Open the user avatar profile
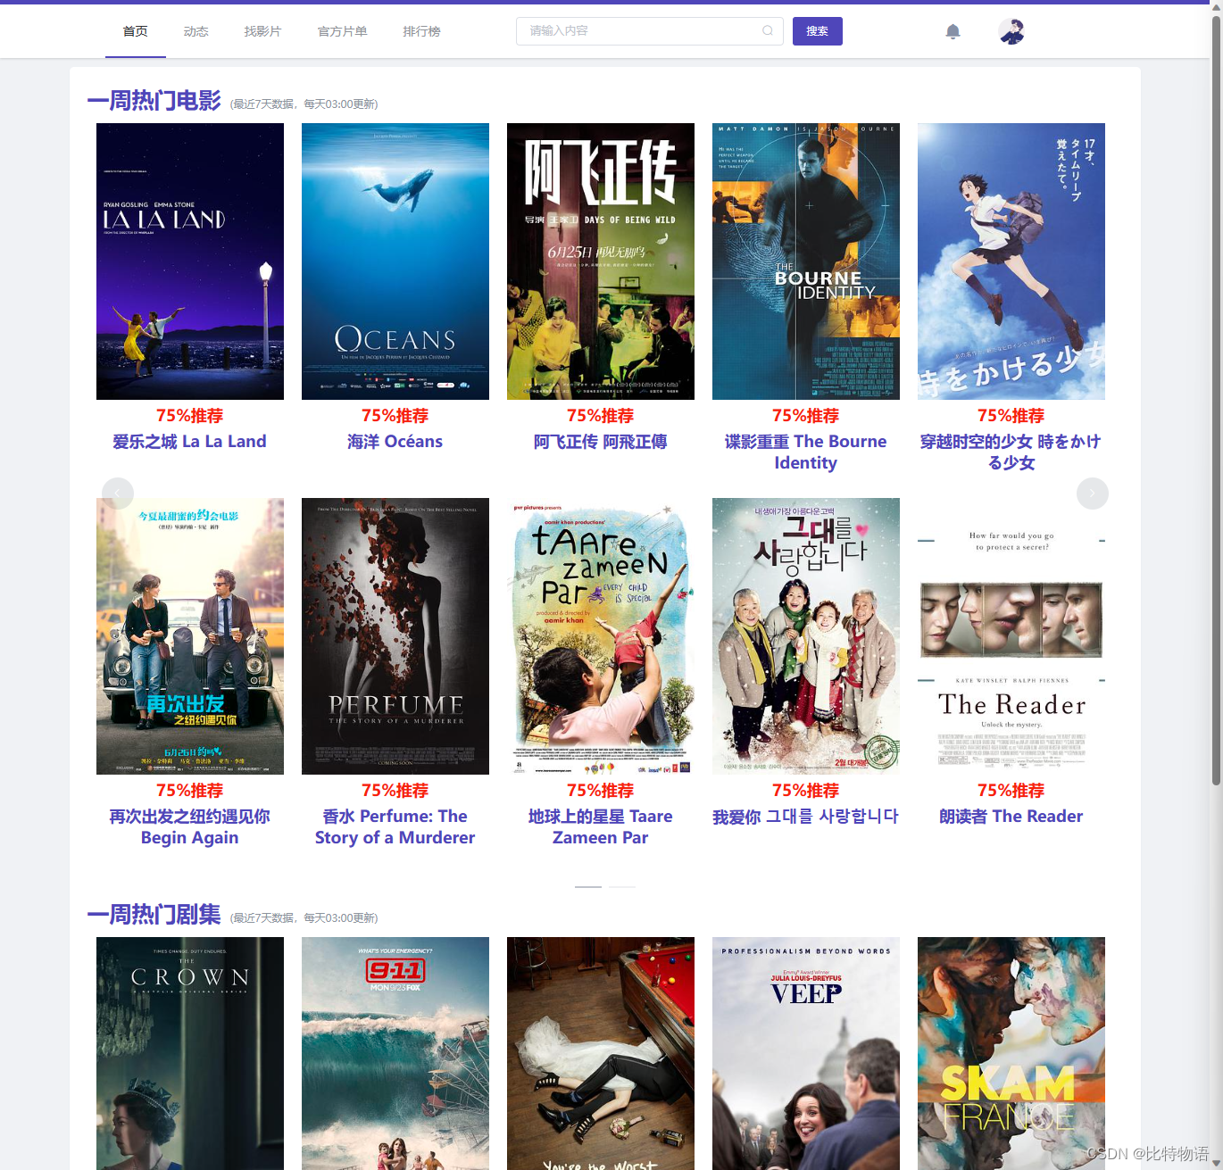 [x=1011, y=31]
